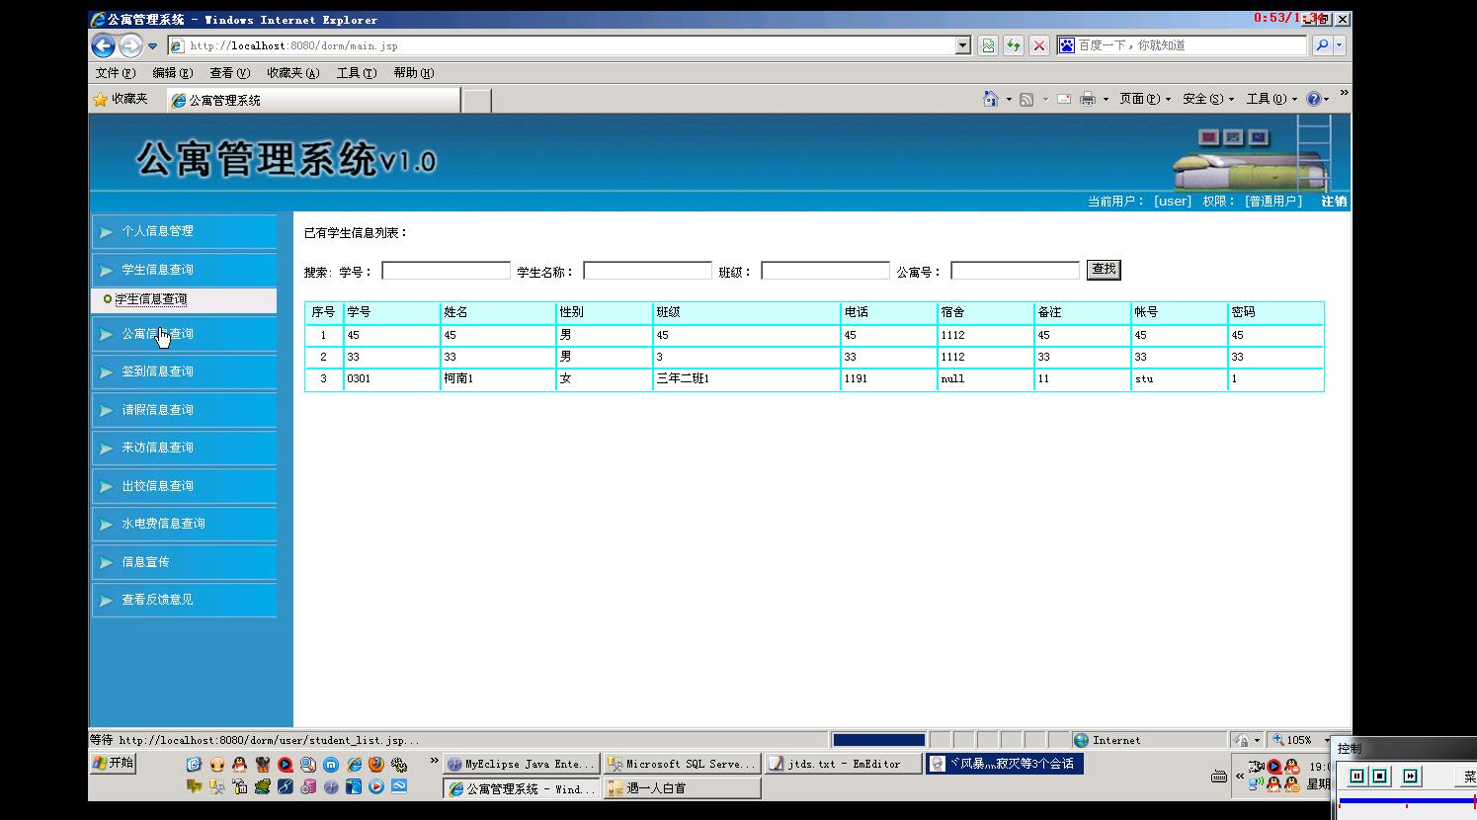This screenshot has height=820, width=1477.
Task: Select the 公寓管理系统 browser tab
Action: 313,100
